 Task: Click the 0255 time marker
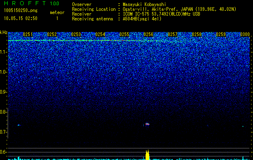click(124, 34)
